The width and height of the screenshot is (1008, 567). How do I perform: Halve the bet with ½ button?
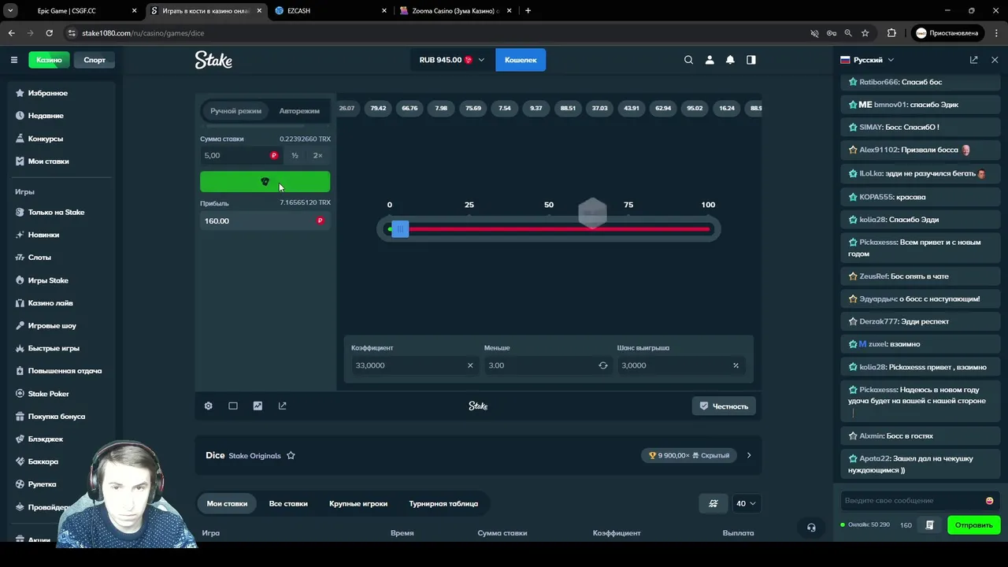pos(295,156)
